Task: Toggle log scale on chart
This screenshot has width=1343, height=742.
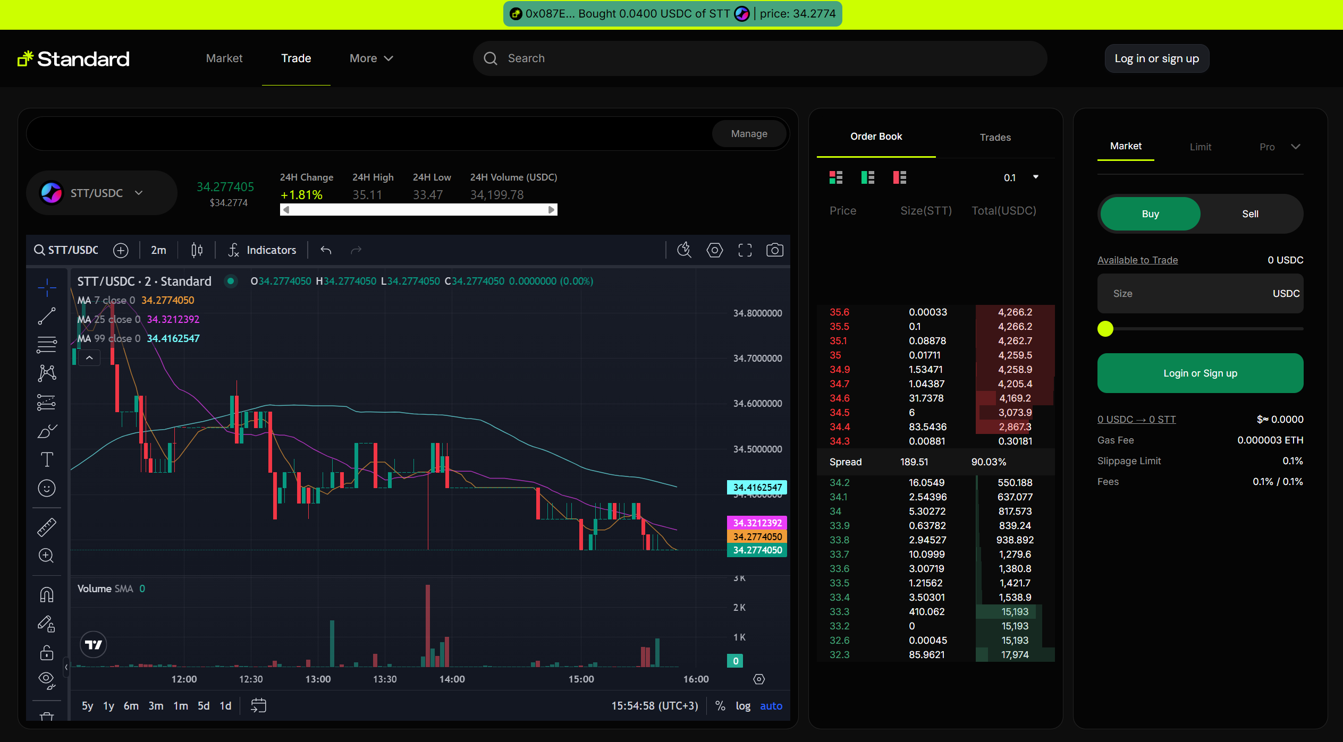Action: (743, 706)
